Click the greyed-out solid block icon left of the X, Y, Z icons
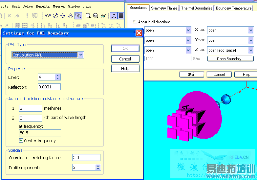The height and width of the screenshot is (180, 257). (78, 25)
